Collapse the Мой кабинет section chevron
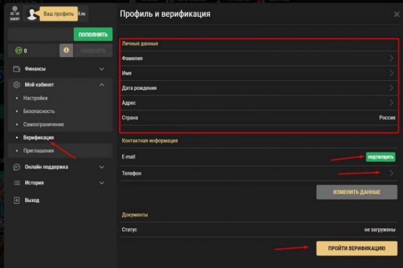Screen dimensions: 403x268 pyautogui.click(x=102, y=84)
